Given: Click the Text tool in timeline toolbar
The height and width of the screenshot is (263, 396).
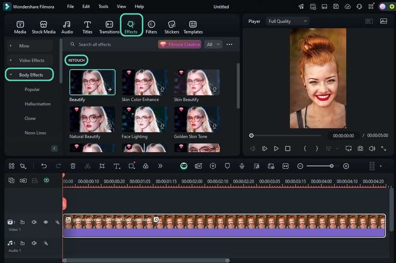Looking at the screenshot, I should [116, 166].
